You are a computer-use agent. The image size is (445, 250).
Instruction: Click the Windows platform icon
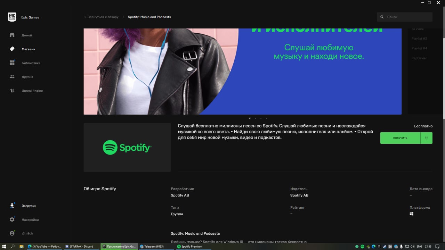412,214
